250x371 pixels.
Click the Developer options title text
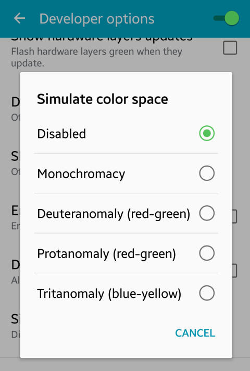pos(97,19)
